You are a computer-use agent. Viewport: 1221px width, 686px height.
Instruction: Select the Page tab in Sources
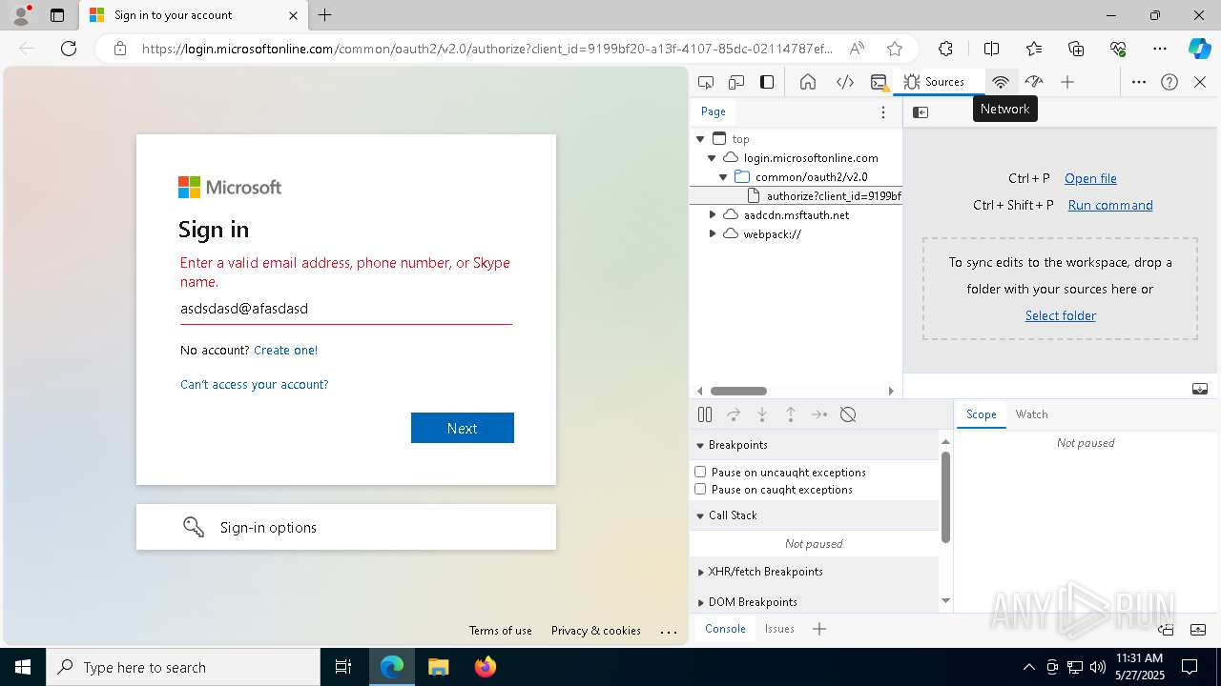point(714,111)
